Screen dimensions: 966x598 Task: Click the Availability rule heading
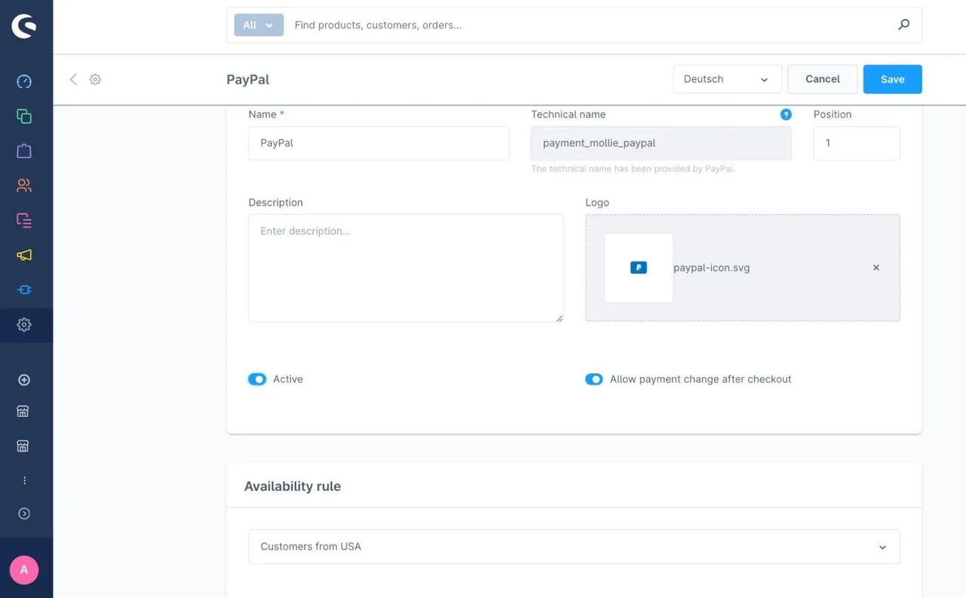pos(293,486)
